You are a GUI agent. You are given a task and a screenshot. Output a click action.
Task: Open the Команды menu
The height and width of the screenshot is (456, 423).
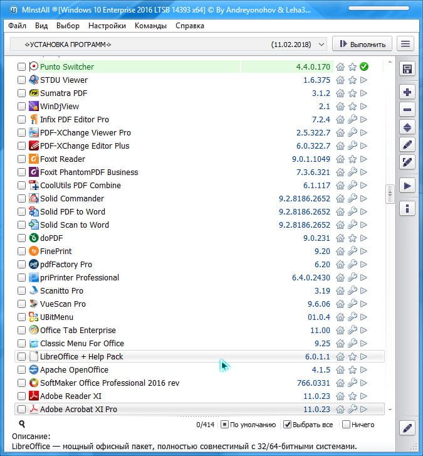(150, 26)
